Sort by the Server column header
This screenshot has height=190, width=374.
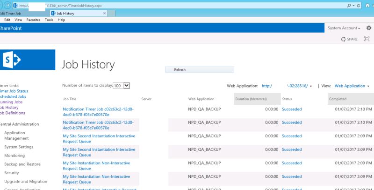click(146, 99)
